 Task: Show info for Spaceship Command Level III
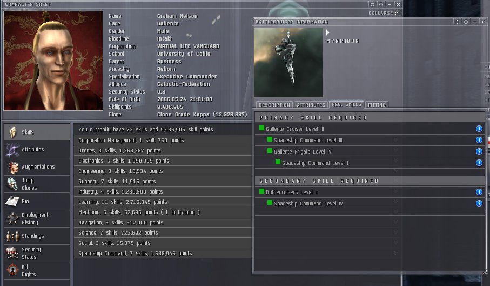tap(479, 140)
